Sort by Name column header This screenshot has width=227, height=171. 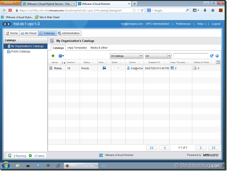54,62
